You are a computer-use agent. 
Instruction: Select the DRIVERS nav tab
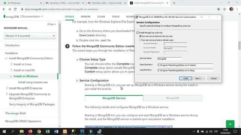pyautogui.click(x=85, y=16)
